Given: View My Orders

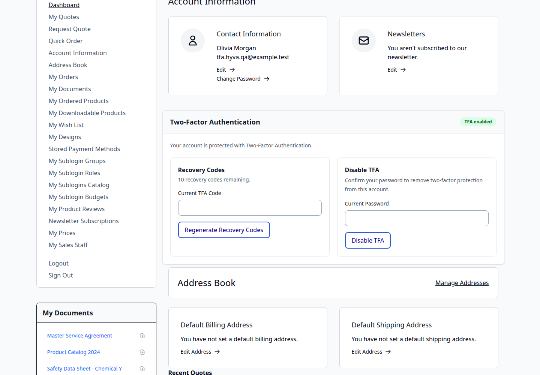Looking at the screenshot, I should [63, 77].
